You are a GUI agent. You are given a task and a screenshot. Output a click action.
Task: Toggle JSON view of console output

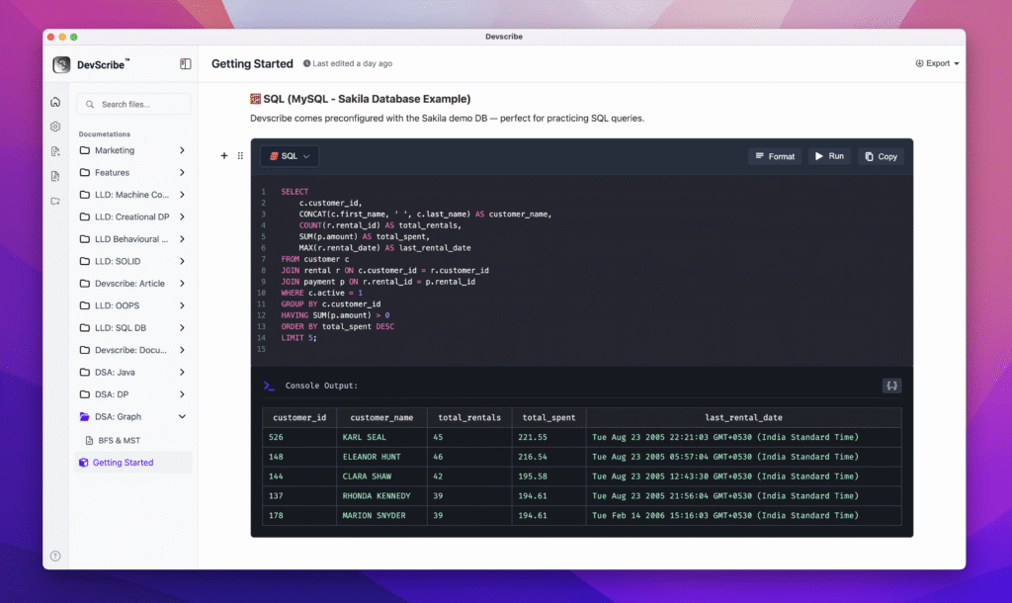(891, 386)
